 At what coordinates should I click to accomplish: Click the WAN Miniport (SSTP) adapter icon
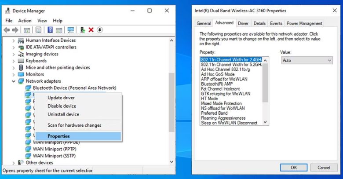pyautogui.click(x=28, y=156)
